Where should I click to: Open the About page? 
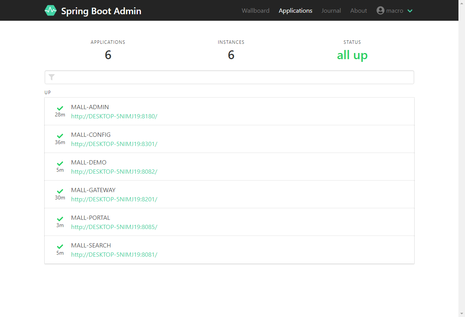(x=358, y=11)
